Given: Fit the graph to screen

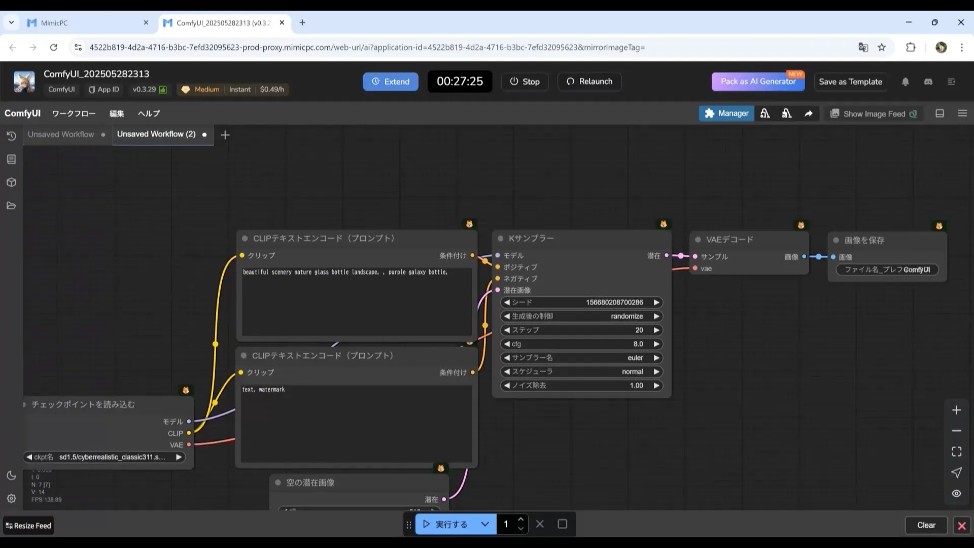Looking at the screenshot, I should click(956, 451).
